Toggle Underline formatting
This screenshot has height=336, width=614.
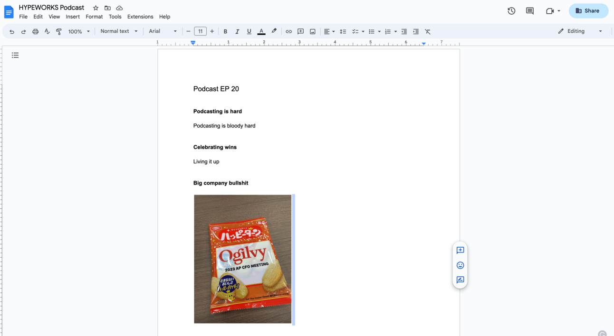(249, 31)
